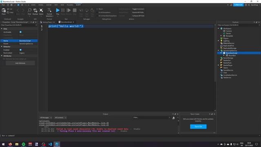261x147 pixels.
Task: Expand the Lighting tree node
Action: pos(219,41)
